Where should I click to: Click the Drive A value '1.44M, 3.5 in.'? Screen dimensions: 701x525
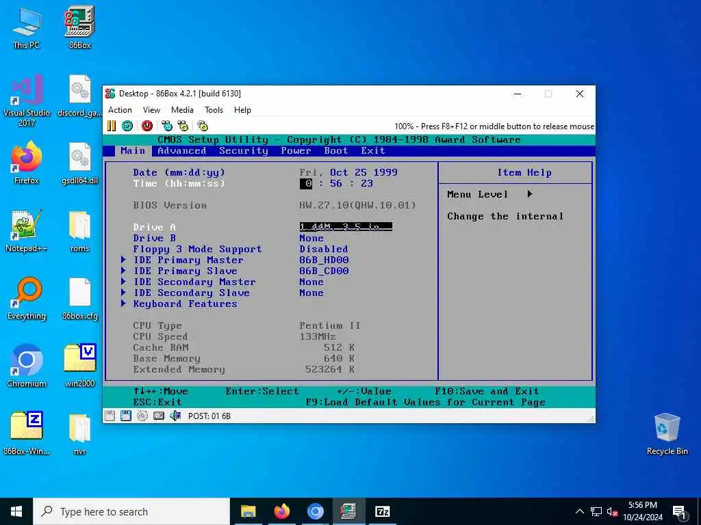click(346, 227)
